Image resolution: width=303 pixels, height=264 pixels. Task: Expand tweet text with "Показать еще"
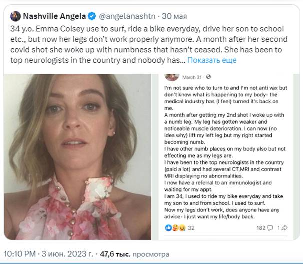[x=213, y=60]
